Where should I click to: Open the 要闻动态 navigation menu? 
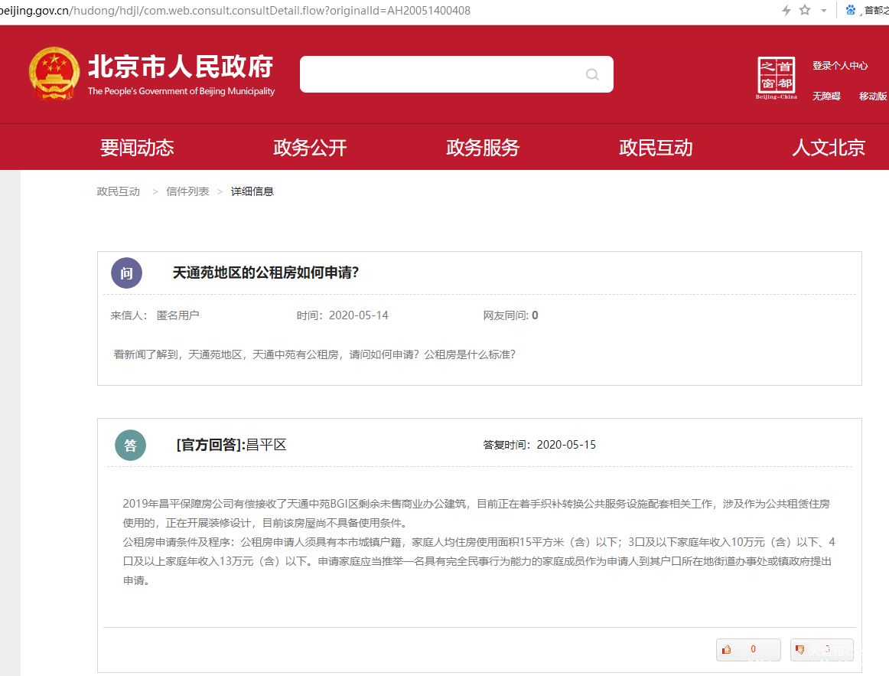click(x=137, y=148)
